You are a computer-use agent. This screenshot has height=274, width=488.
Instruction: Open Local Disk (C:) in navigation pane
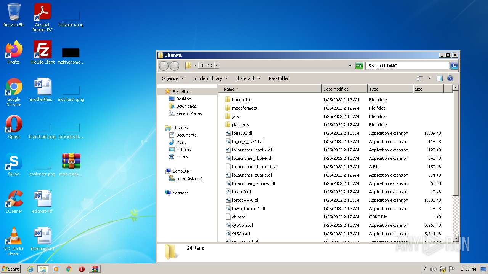(x=189, y=178)
